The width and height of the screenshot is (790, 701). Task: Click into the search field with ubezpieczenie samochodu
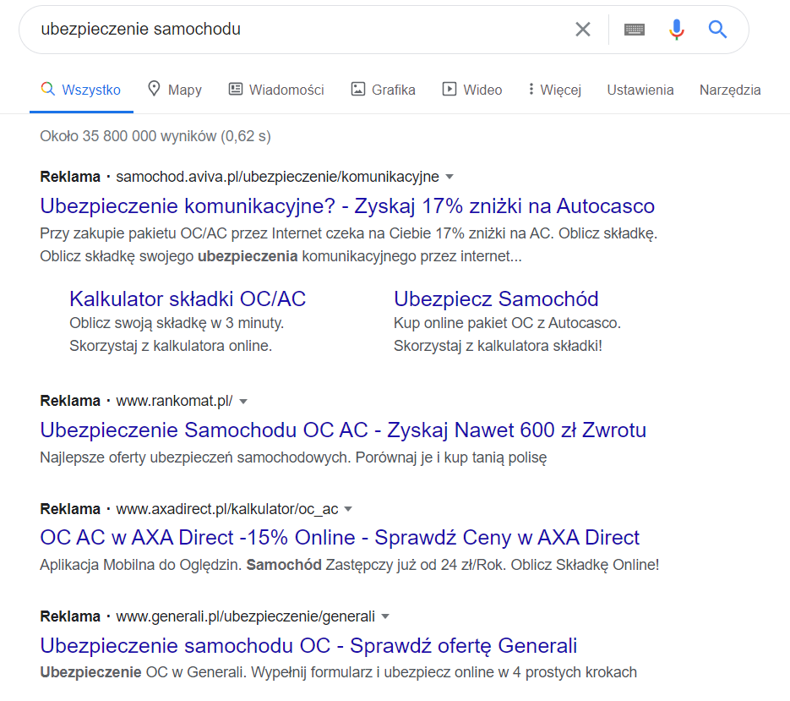(x=302, y=30)
